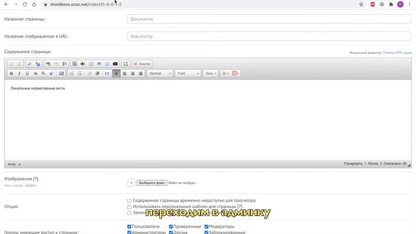This screenshot has height=234, width=416.
Task: Click the Source button in the editor
Action: [x=142, y=64]
